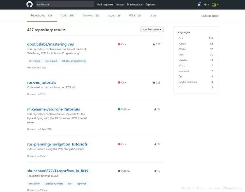Filter results by Python language
The width and height of the screenshot is (245, 192).
pyautogui.click(x=182, y=44)
